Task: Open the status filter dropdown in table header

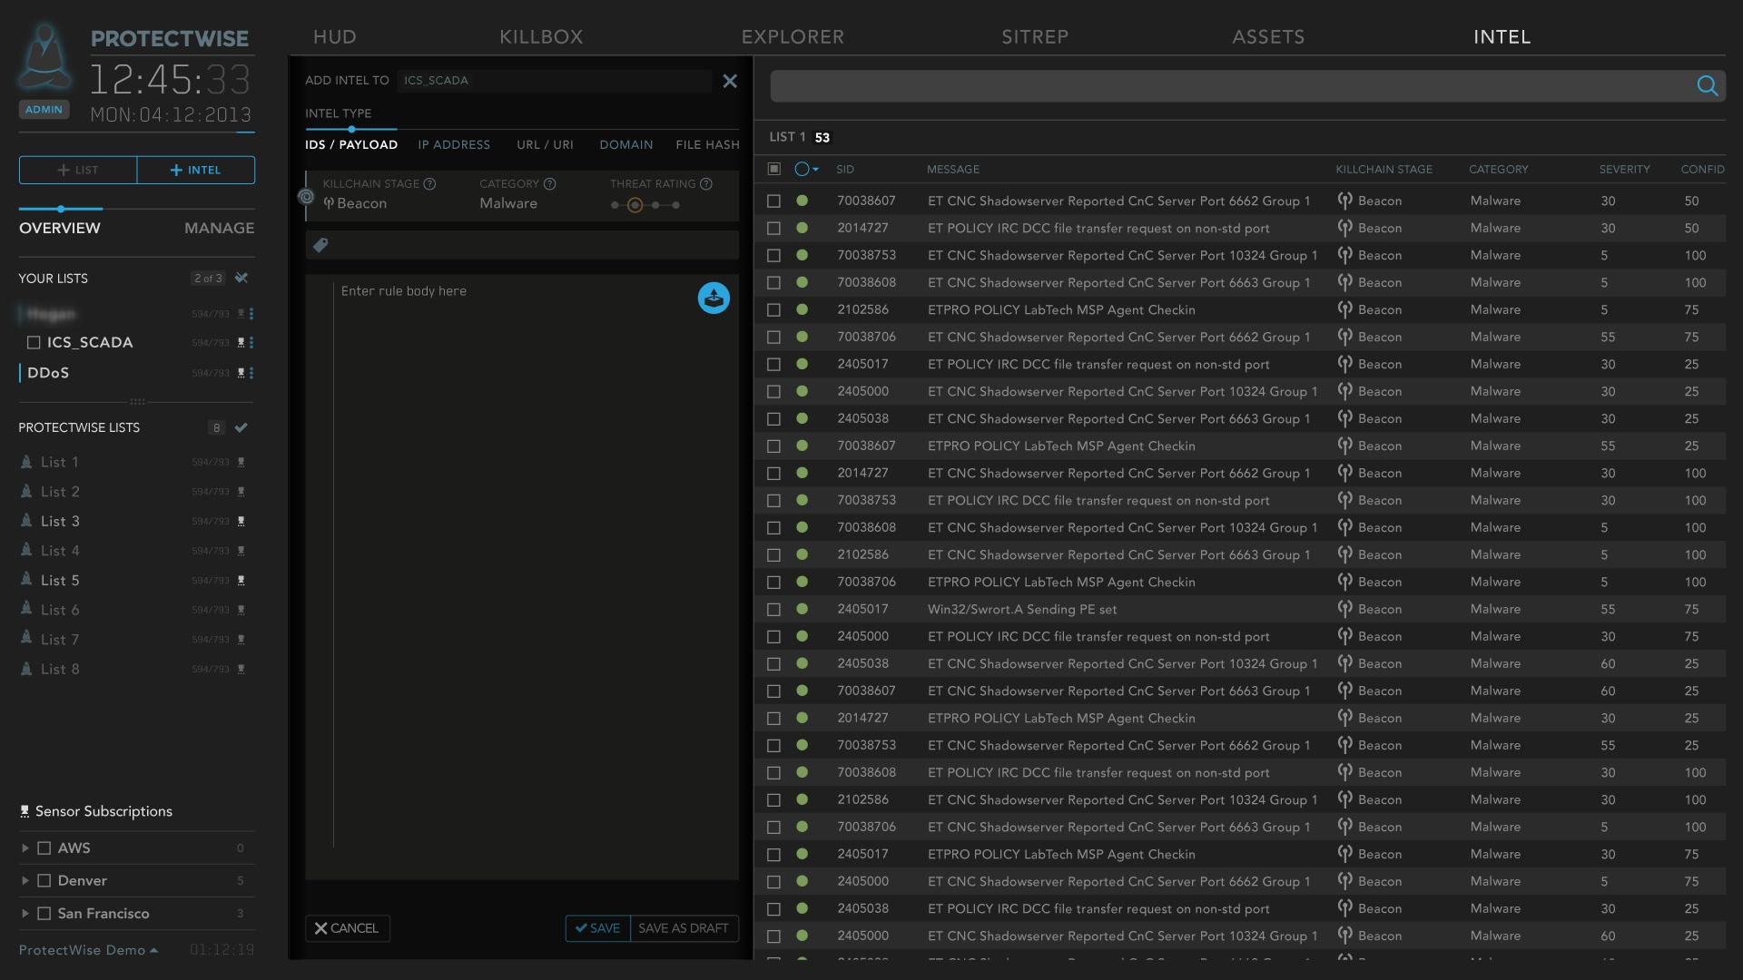Action: click(x=806, y=169)
